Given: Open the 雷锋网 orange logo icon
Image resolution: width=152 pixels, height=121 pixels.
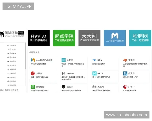Looking at the screenshot, I should (125, 60).
